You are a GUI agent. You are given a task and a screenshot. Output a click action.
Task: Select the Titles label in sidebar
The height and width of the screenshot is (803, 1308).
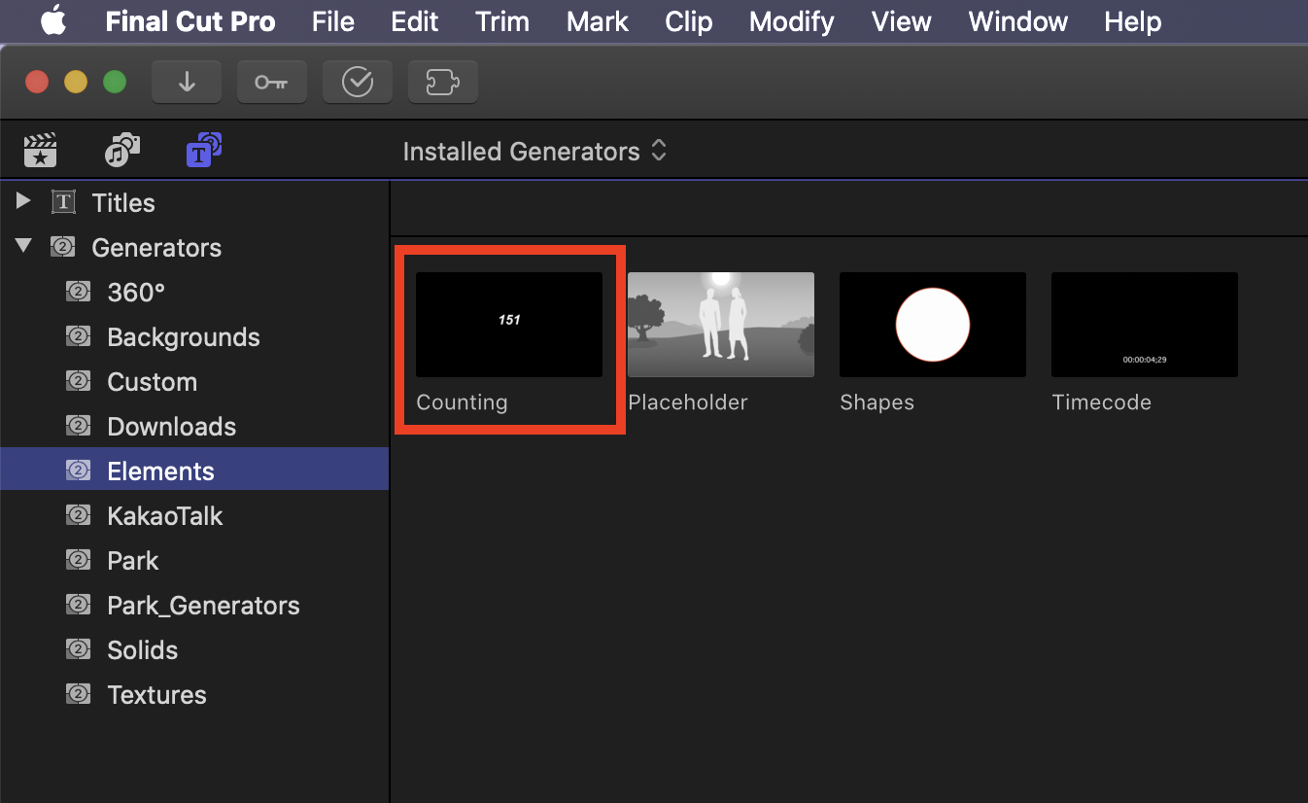click(123, 202)
